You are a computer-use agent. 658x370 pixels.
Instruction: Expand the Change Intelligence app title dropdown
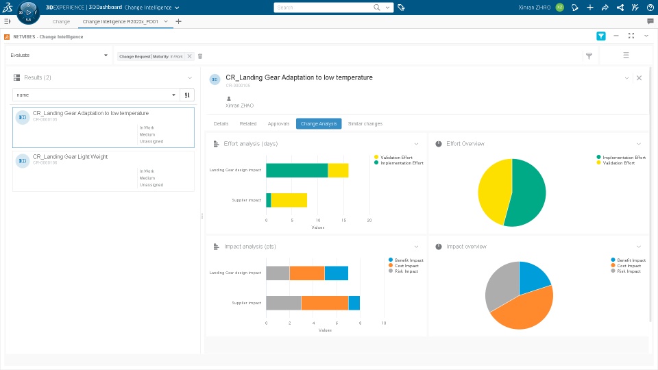click(x=177, y=8)
